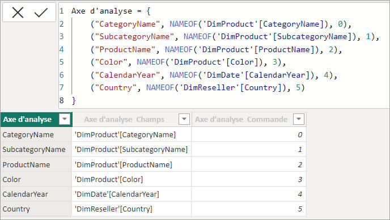390x220 pixels.
Task: Open the Axe d'analyse column filter dropdown
Action: tap(65, 119)
